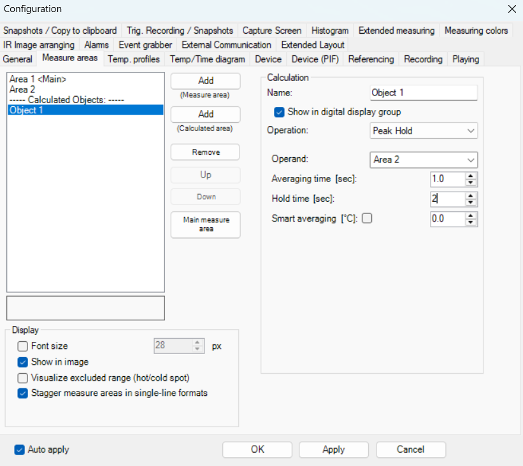Open the Device tab
The height and width of the screenshot is (466, 523).
click(268, 59)
